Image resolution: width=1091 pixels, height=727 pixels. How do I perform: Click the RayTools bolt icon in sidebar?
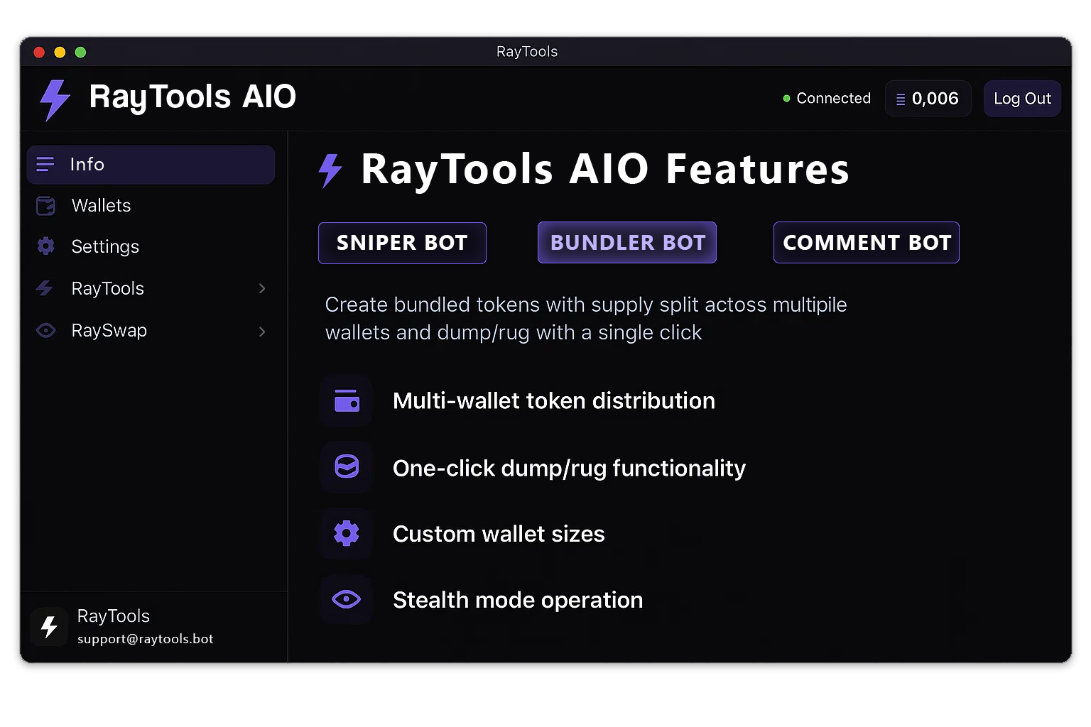pyautogui.click(x=45, y=288)
